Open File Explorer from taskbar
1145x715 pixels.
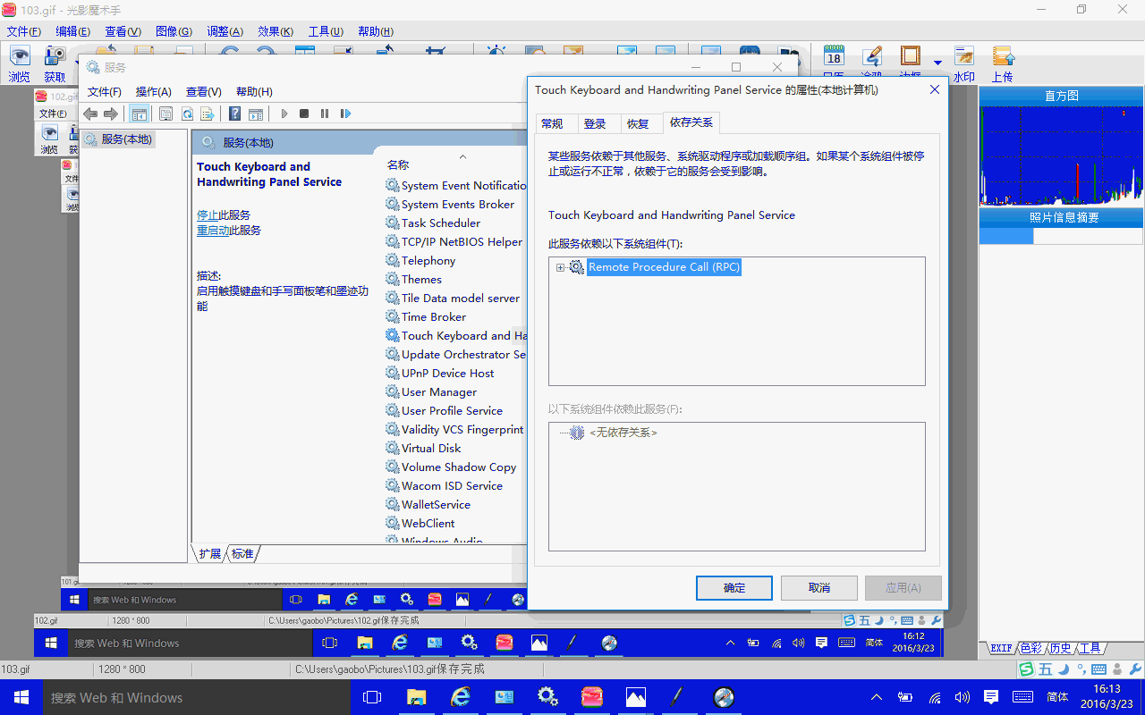(416, 697)
